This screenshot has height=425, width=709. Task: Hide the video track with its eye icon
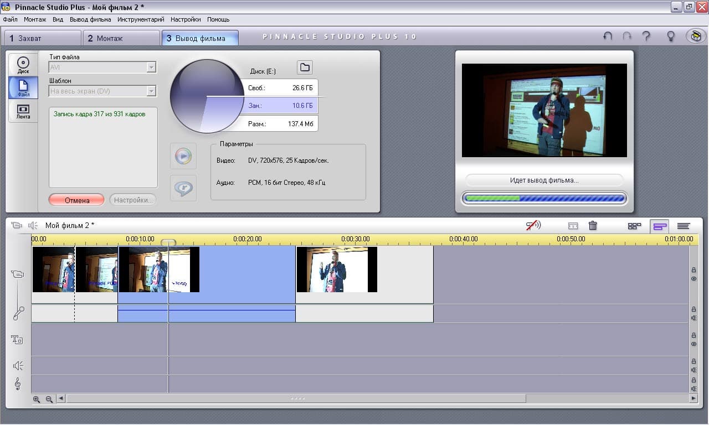point(693,279)
